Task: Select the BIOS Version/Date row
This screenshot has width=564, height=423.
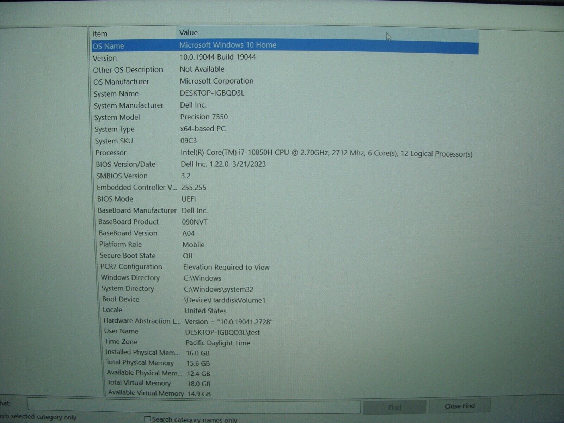Action: [x=285, y=164]
